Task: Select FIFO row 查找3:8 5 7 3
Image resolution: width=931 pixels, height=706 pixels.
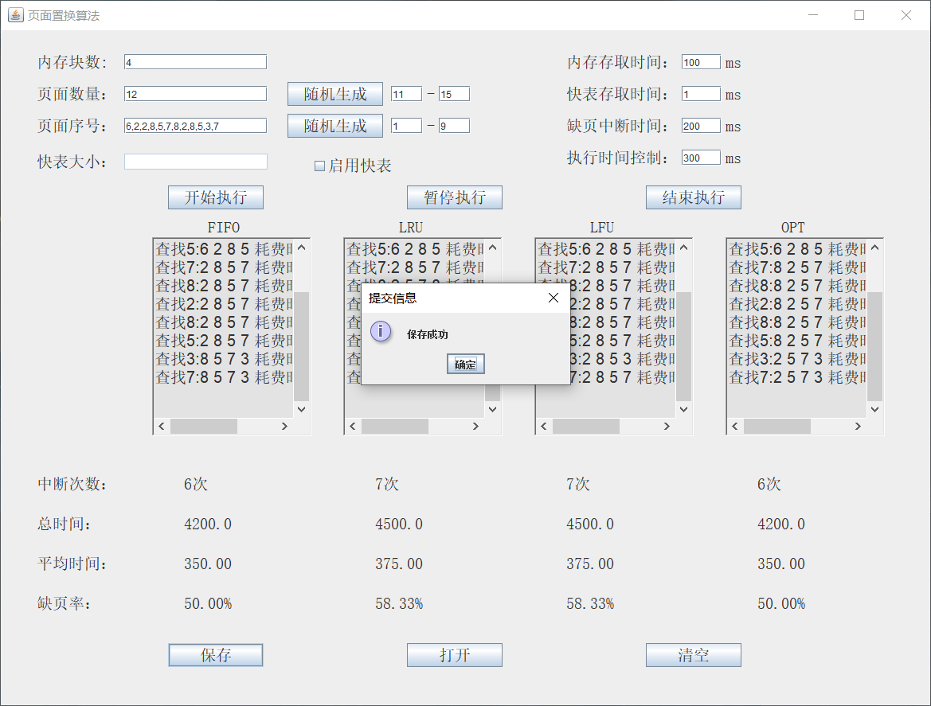Action: click(x=224, y=359)
